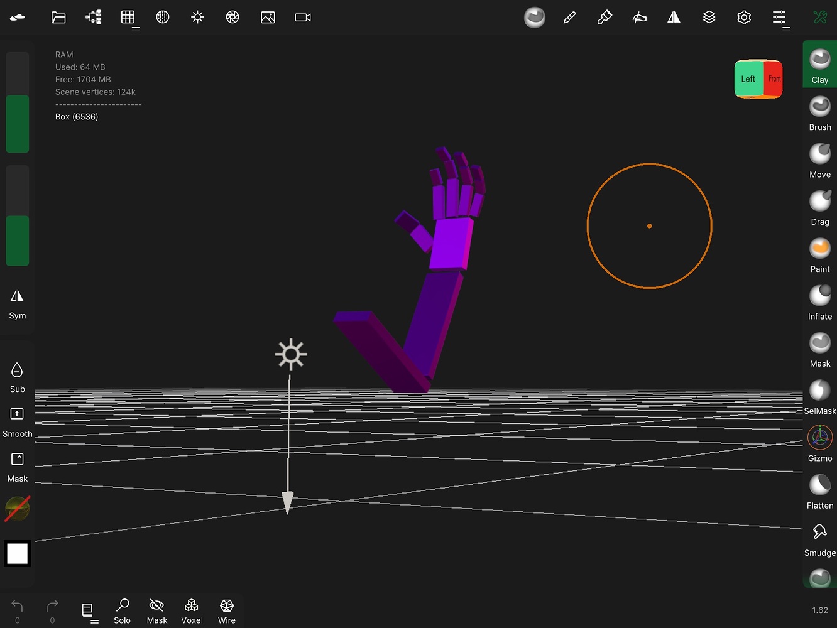Open the symmetry triangle menu in top bar
Screen dimensions: 837x628
pos(674,18)
